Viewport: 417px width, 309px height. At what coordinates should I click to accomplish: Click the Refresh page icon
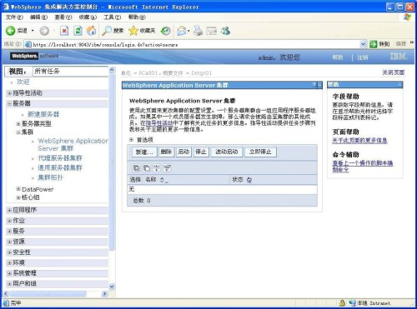(x=78, y=31)
